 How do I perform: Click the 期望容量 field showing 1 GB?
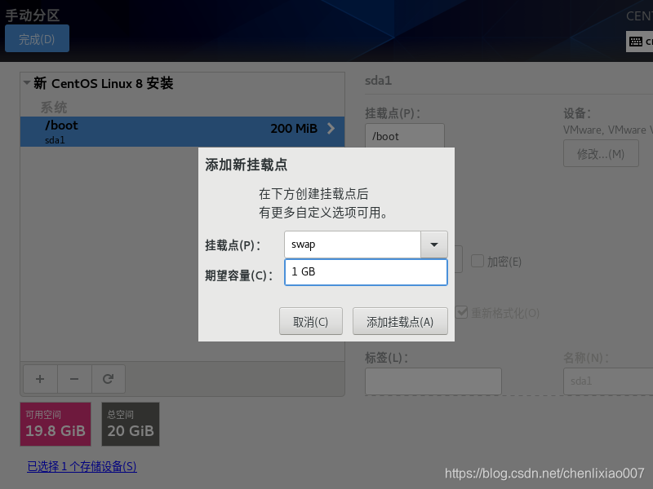tap(366, 271)
